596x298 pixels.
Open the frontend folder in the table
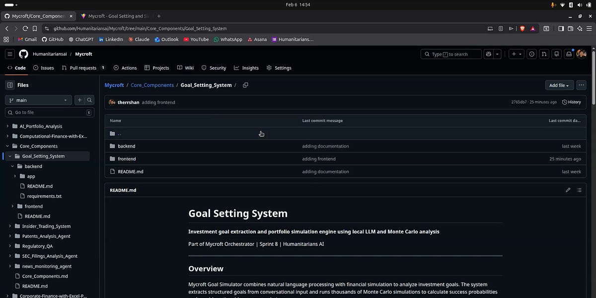127,159
